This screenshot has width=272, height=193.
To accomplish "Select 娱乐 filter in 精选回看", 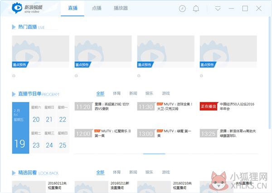I will 149,172.
